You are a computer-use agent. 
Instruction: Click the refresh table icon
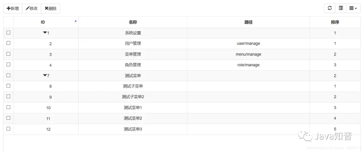pos(330,8)
